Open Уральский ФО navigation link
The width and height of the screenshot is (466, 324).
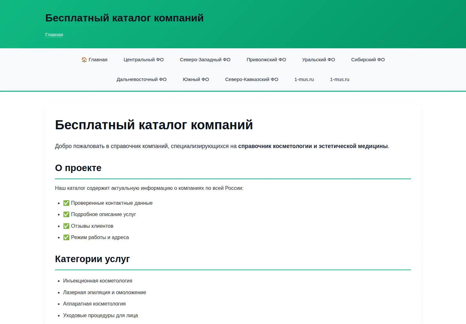[318, 60]
